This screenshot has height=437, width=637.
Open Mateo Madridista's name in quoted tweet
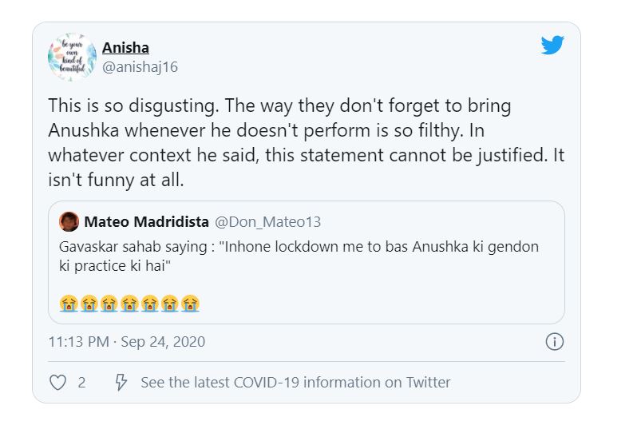click(x=146, y=221)
